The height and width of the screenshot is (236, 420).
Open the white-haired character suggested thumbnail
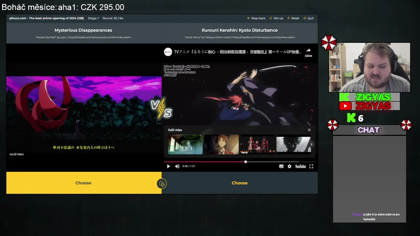tap(294, 144)
